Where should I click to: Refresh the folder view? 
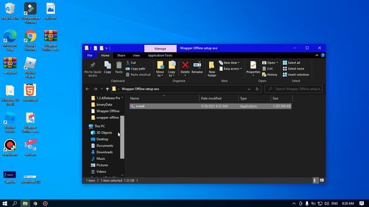point(257,89)
